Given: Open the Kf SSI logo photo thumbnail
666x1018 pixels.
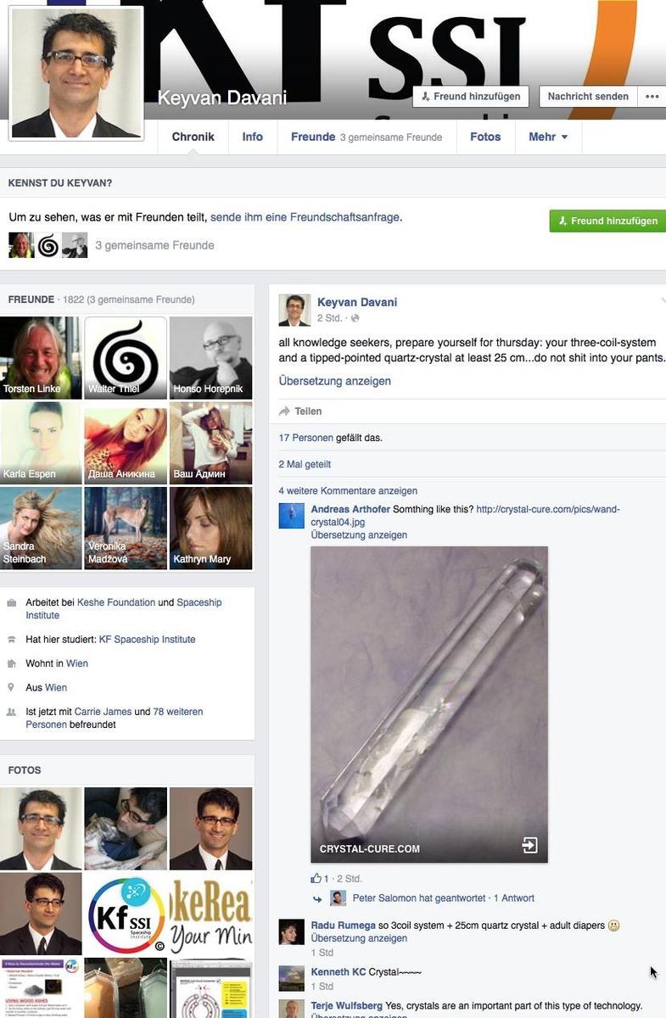Looking at the screenshot, I should 126,914.
